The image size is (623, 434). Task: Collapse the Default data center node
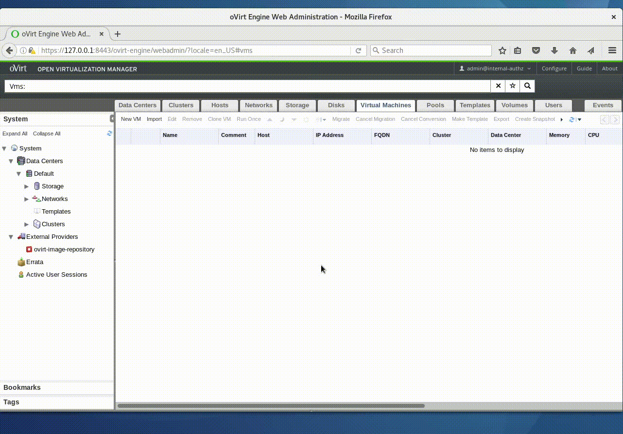pos(19,174)
